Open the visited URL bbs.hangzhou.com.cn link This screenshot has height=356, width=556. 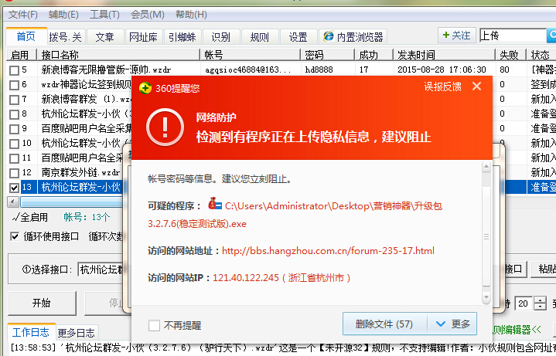328,251
